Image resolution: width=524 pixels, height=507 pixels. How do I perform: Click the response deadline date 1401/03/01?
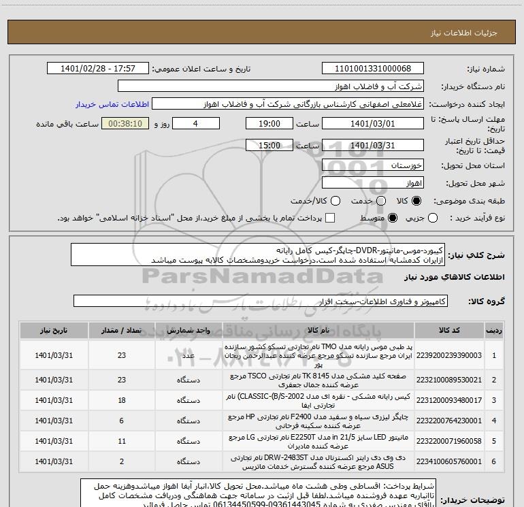pyautogui.click(x=373, y=123)
